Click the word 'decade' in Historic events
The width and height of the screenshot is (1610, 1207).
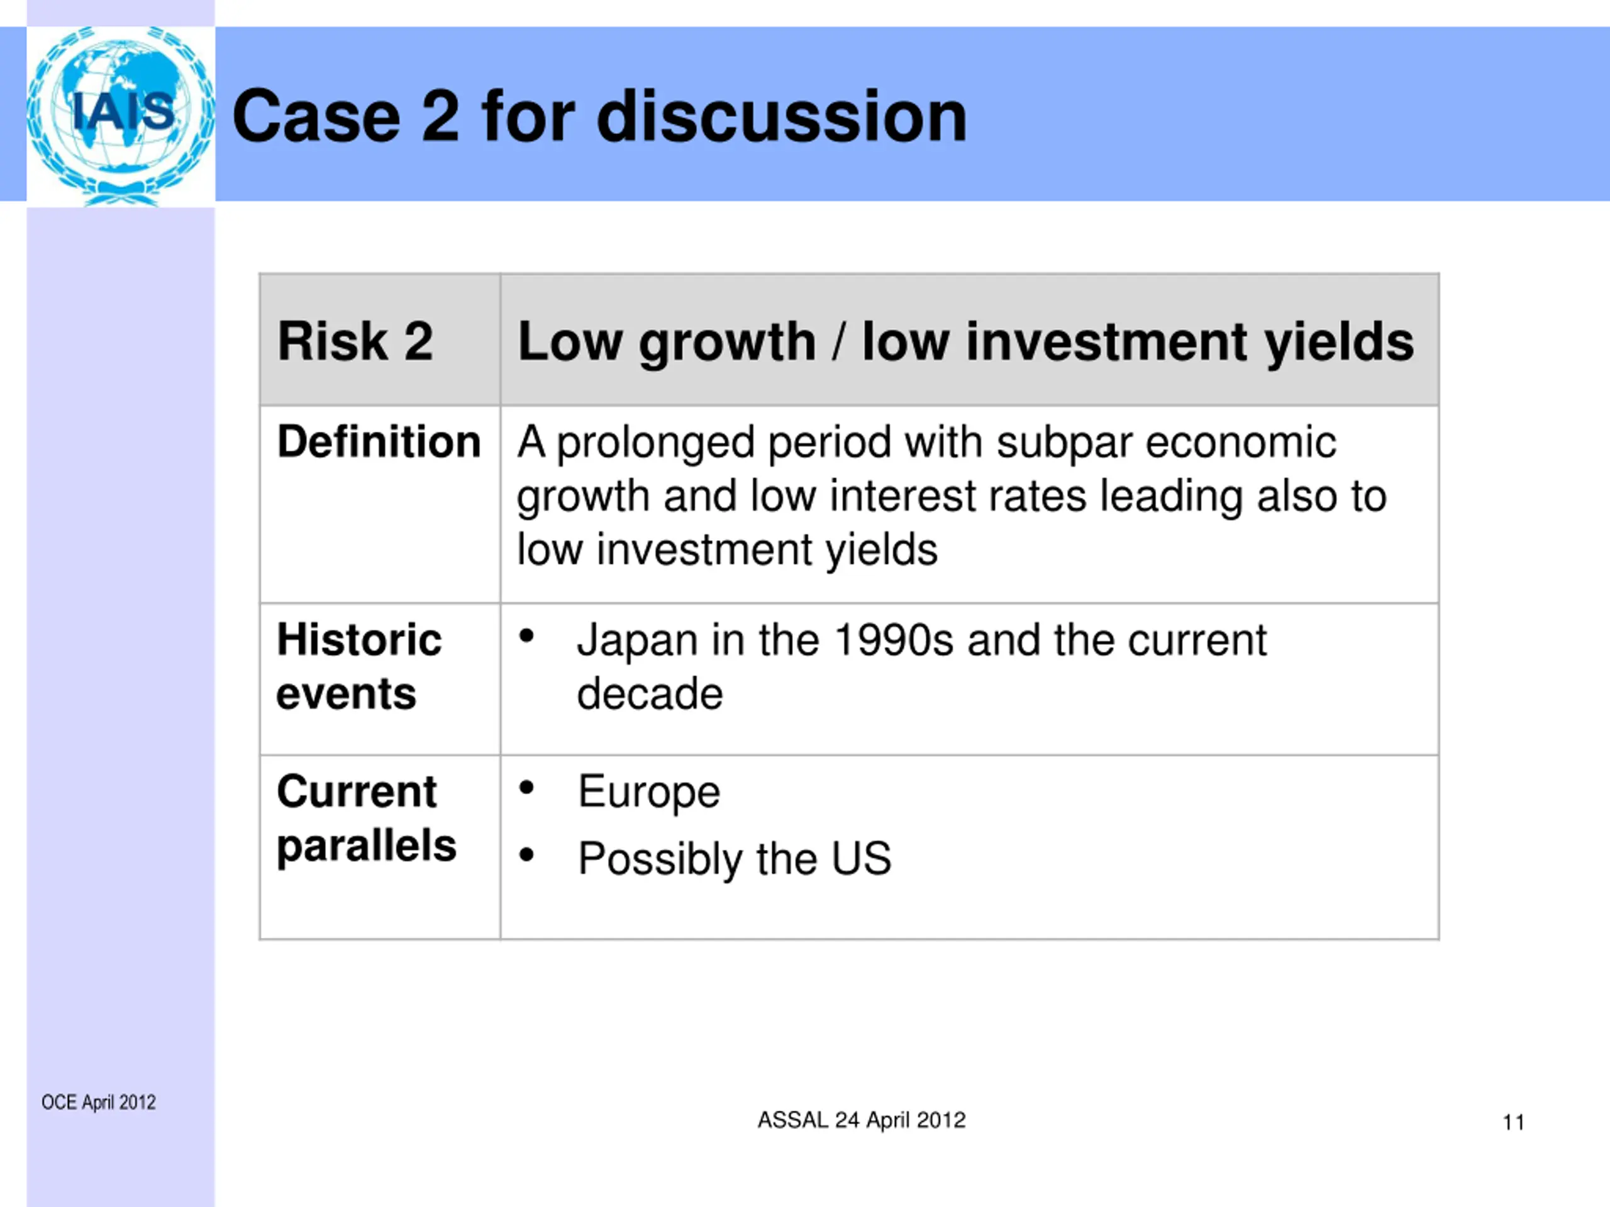coord(650,693)
